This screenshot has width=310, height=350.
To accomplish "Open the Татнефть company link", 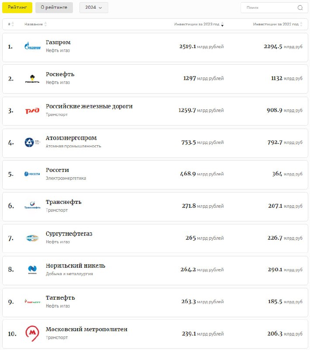I will 60,298.
